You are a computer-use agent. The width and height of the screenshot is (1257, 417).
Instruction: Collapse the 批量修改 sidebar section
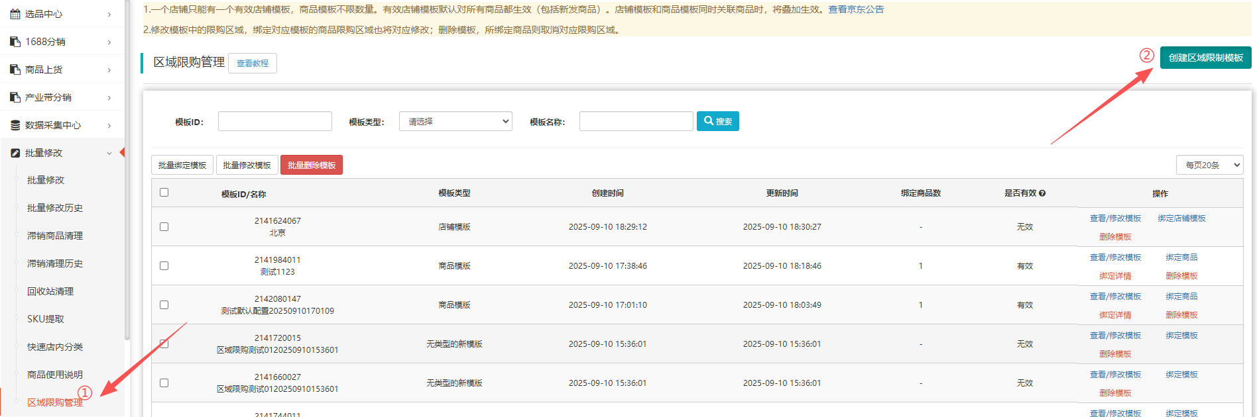(109, 153)
